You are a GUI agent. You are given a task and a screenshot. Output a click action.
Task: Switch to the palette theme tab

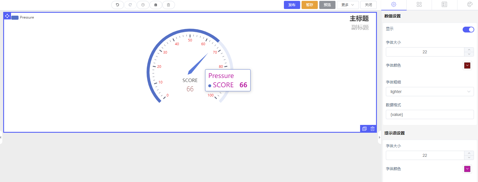click(x=470, y=4)
